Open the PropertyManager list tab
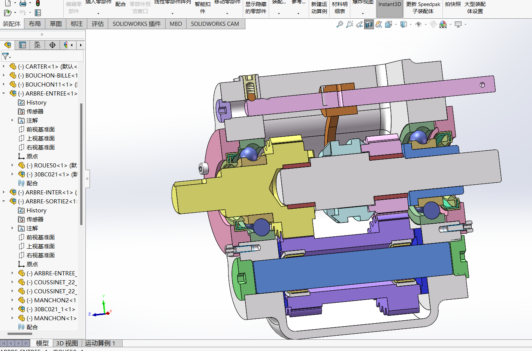 pos(22,45)
